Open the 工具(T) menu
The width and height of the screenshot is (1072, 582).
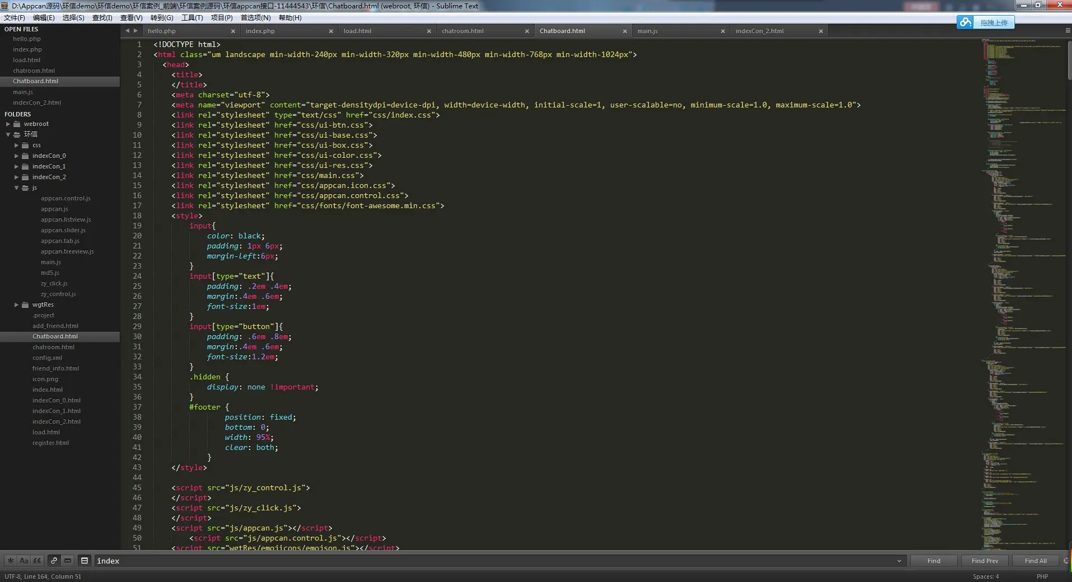pos(192,18)
